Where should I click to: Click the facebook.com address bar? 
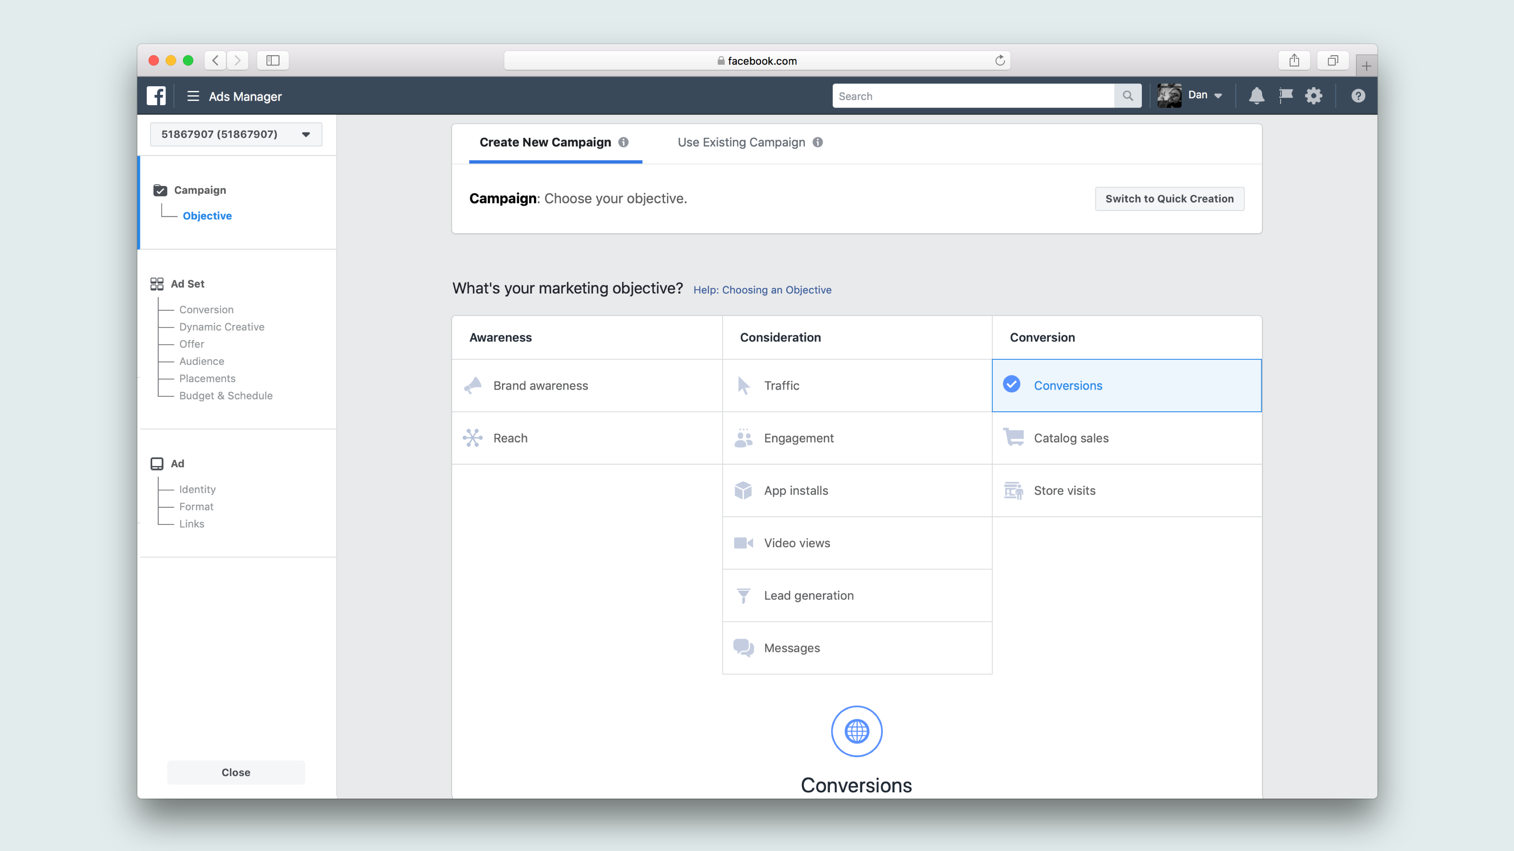[757, 61]
